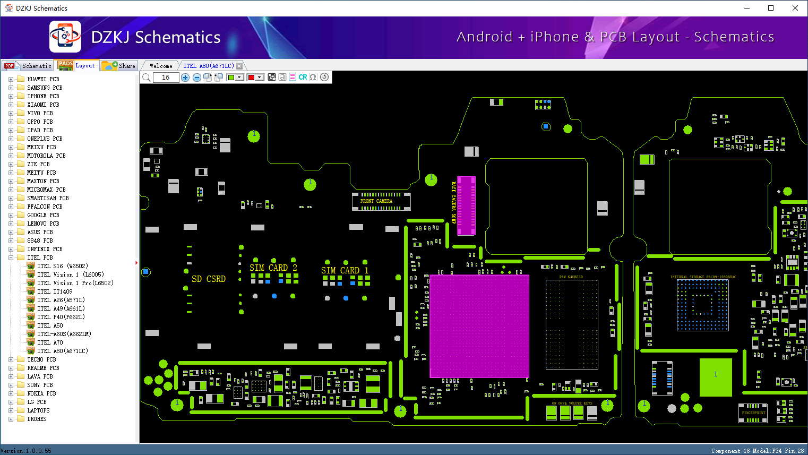This screenshot has width=808, height=455.
Task: Click the DZKJ phone logo in the banner
Action: (x=65, y=37)
